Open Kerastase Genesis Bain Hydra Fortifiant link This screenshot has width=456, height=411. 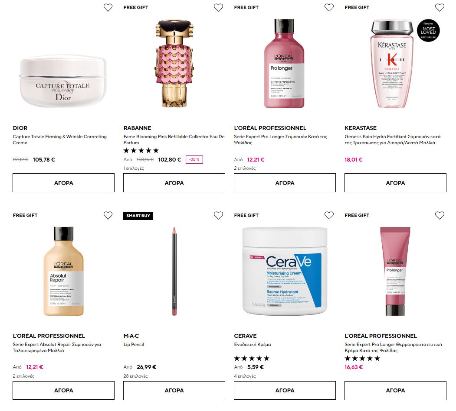(393, 139)
